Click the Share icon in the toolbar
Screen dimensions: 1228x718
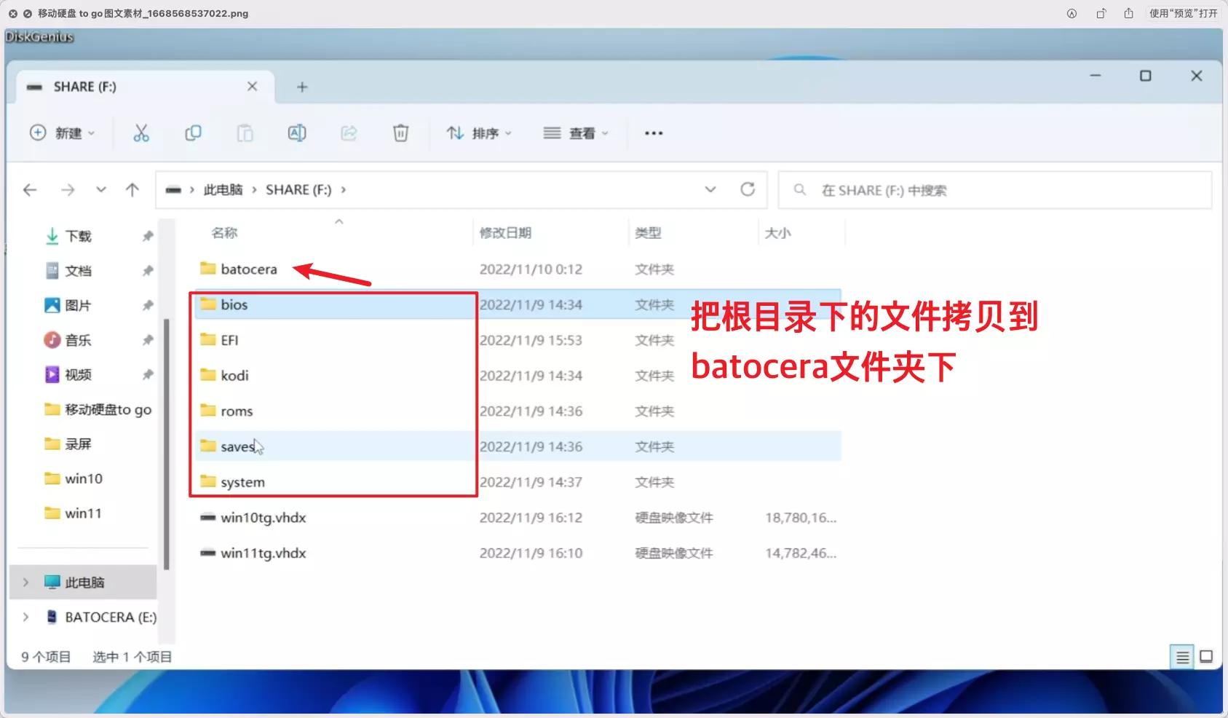[349, 133]
